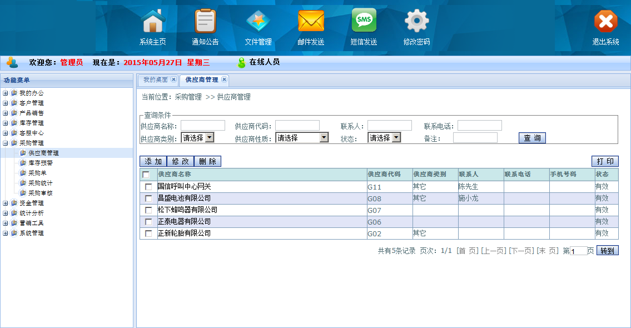Open 文件管理 icon in top bar
The height and width of the screenshot is (328, 631).
click(x=258, y=22)
